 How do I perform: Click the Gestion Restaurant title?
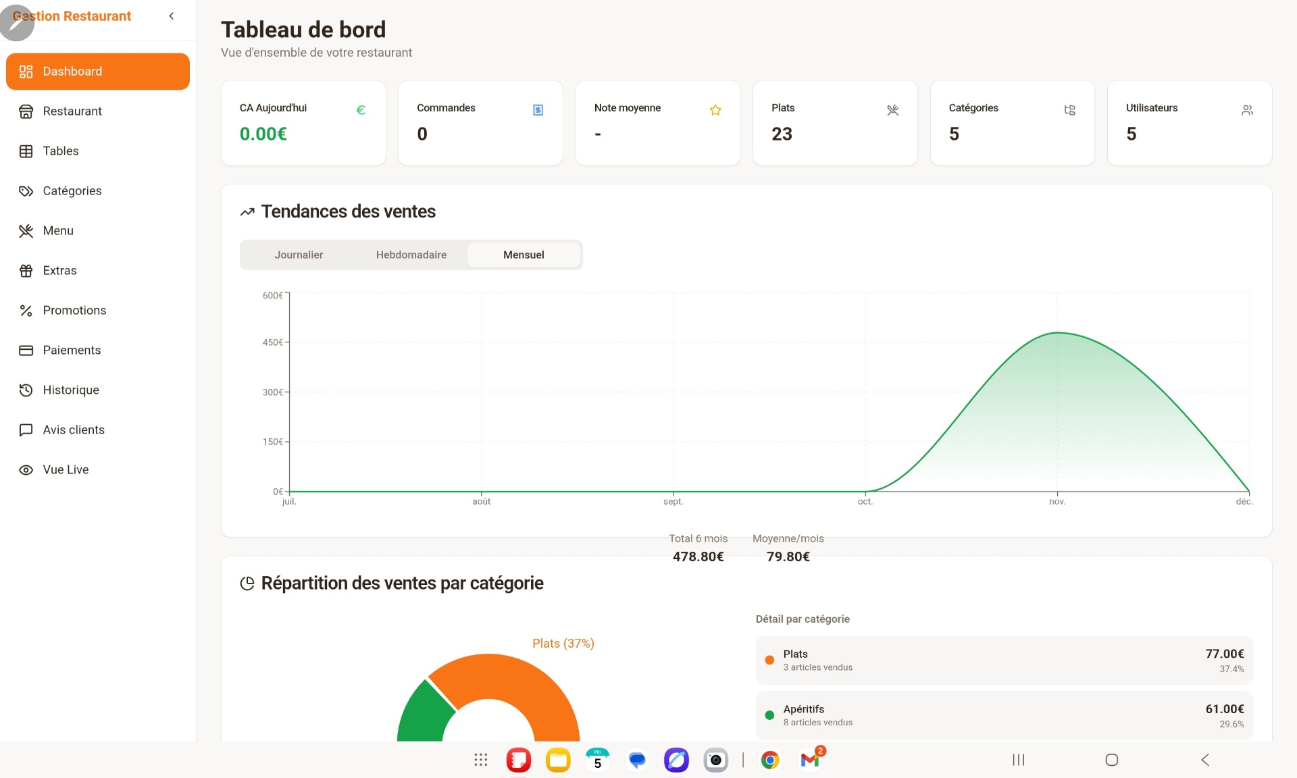[x=72, y=16]
